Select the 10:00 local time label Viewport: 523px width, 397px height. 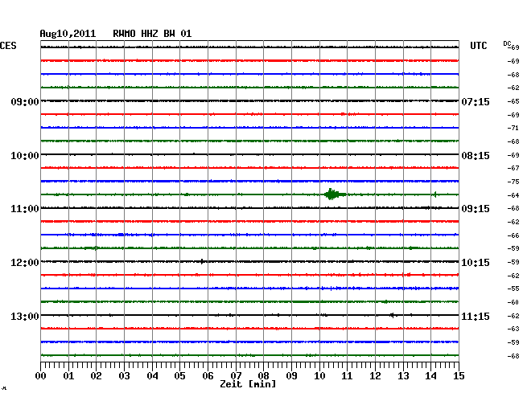click(25, 156)
